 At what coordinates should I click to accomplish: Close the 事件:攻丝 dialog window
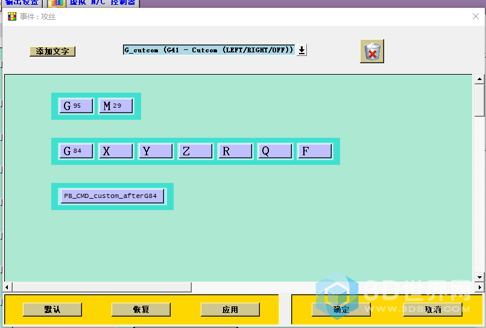[x=476, y=16]
